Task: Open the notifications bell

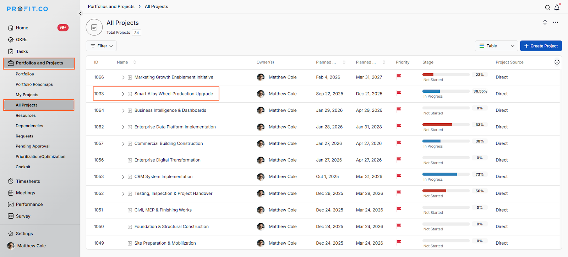Action: [x=557, y=7]
